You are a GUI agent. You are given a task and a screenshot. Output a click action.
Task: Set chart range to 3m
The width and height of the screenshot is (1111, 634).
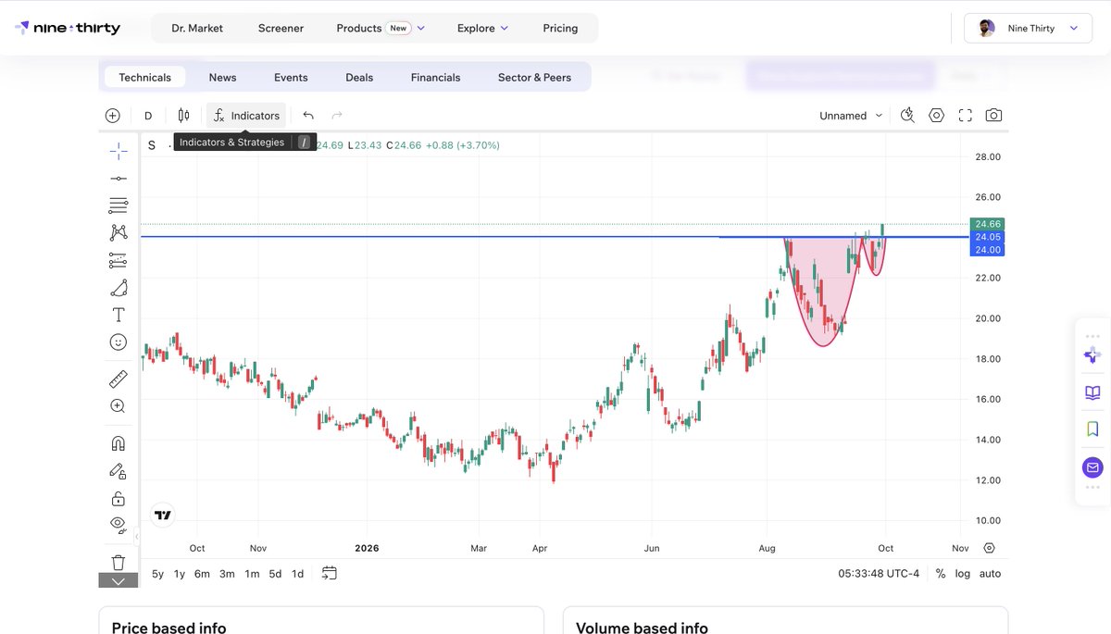(x=227, y=574)
